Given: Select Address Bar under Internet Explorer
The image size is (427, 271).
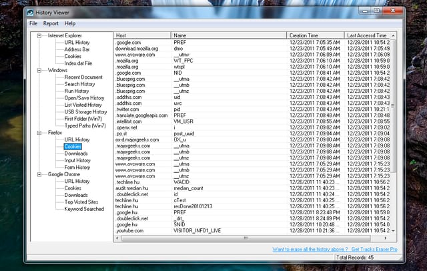Looking at the screenshot, I should pos(77,49).
